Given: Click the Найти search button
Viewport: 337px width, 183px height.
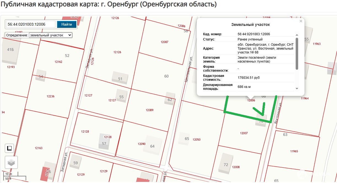Looking at the screenshot, I should 67,24.
